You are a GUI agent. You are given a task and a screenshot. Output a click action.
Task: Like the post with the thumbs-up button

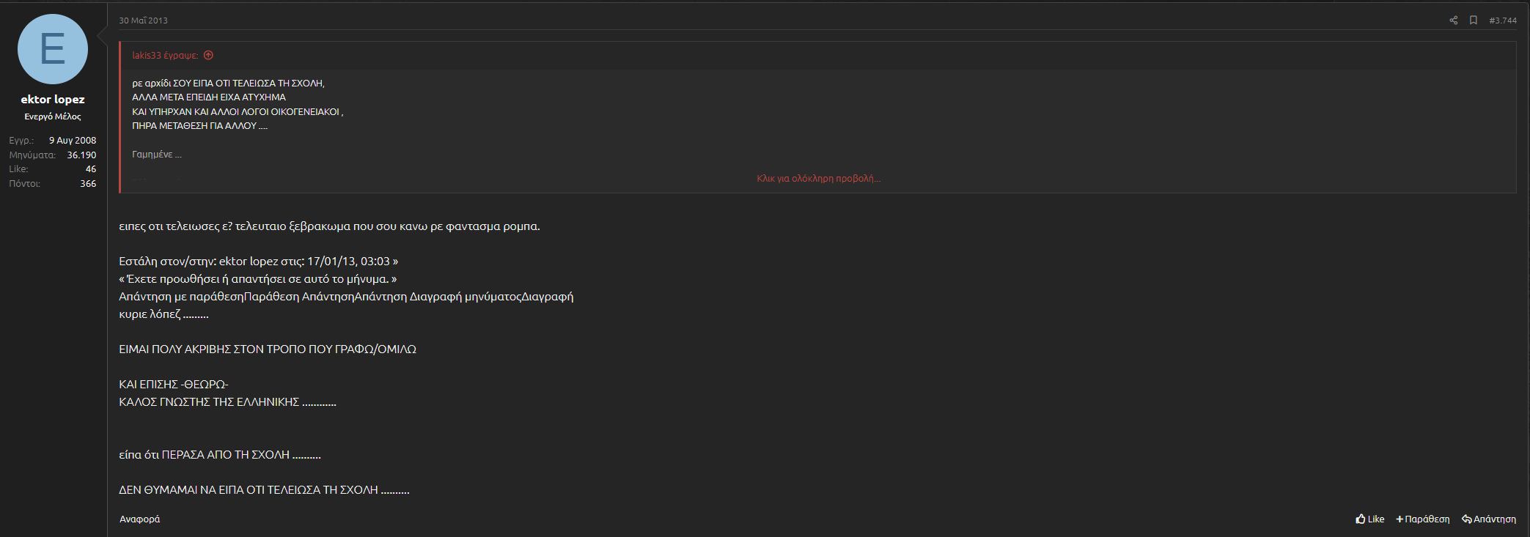coord(1369,519)
